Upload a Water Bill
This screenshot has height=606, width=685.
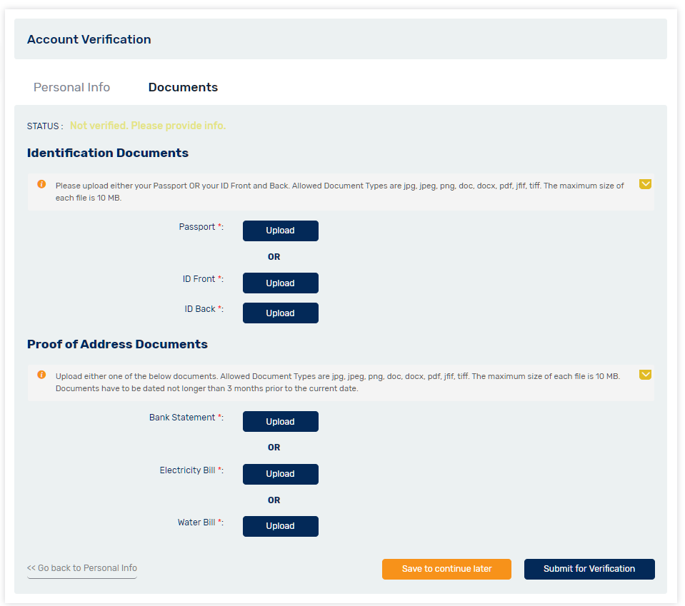(281, 526)
